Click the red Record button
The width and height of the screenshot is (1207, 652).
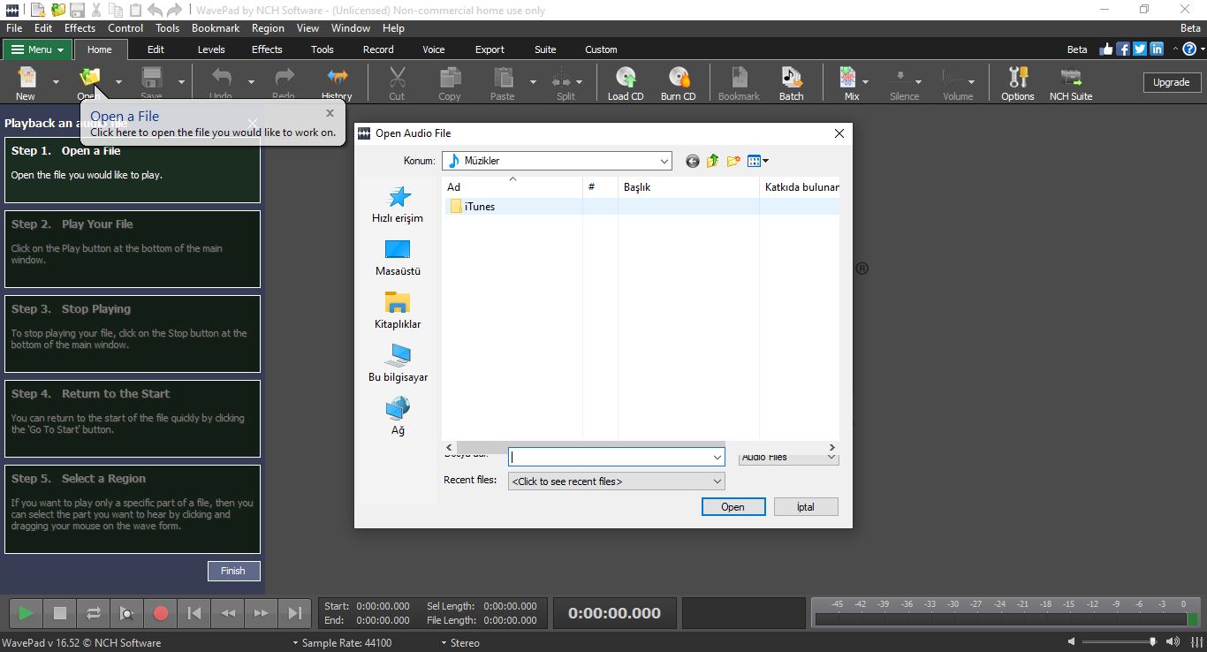(x=161, y=612)
